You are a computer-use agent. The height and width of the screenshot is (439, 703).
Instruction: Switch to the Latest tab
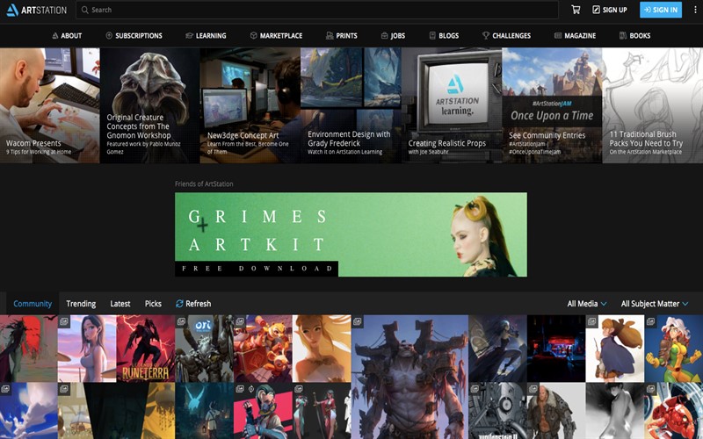tap(120, 304)
